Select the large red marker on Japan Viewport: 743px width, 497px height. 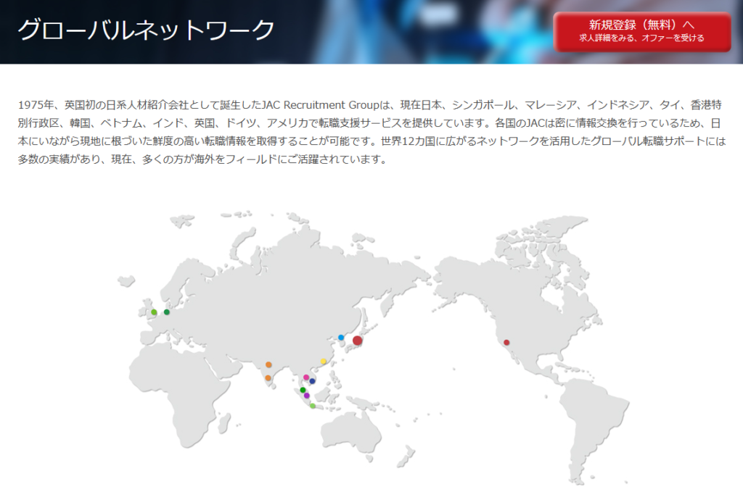[357, 341]
